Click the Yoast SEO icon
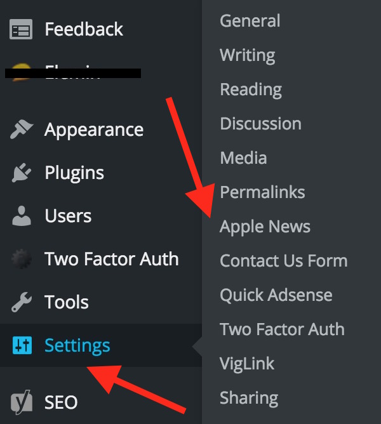Screen dimensions: 381x424 22,402
